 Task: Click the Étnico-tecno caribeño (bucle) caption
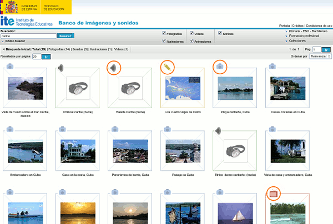coord(235,175)
